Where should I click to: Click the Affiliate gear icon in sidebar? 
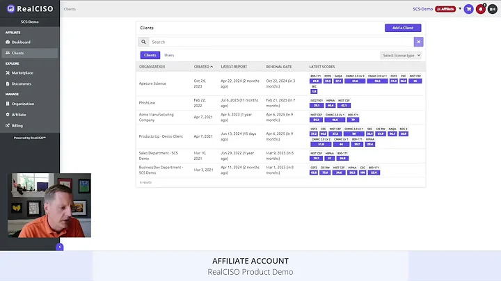pos(8,115)
